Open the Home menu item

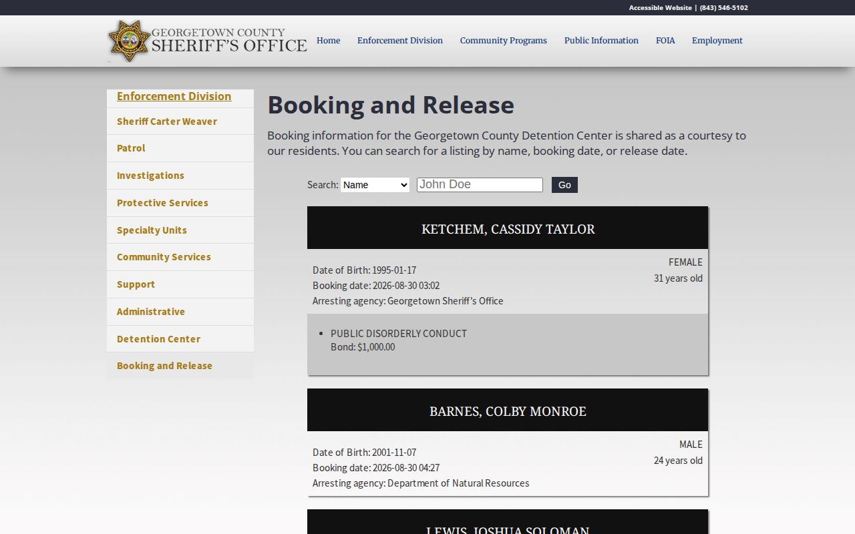328,41
